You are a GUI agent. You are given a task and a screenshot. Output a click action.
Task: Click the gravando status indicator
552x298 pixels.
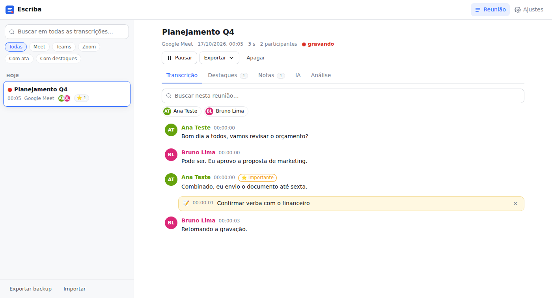click(318, 44)
